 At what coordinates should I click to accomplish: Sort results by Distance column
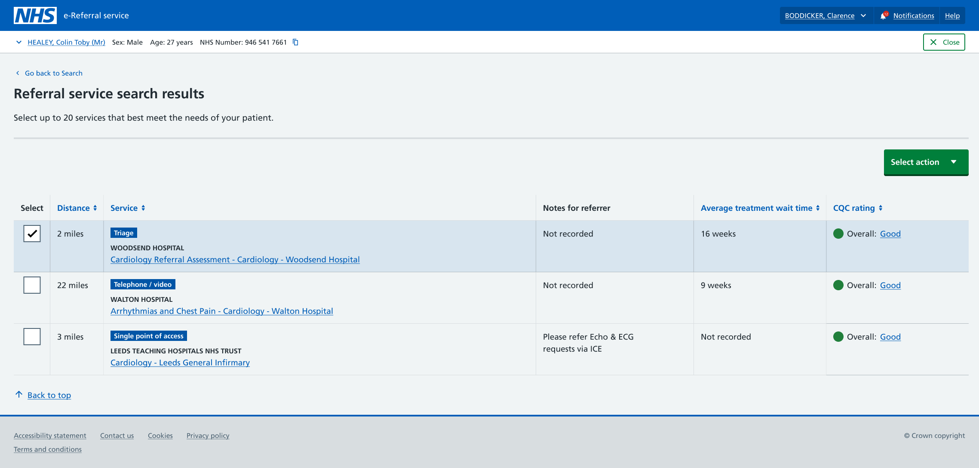[77, 208]
